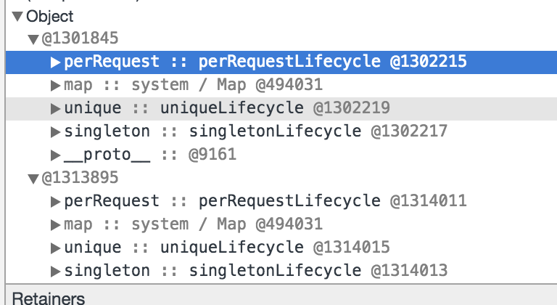Expand singleton @1302217 arrow
Image resolution: width=557 pixels, height=305 pixels.
tap(55, 131)
